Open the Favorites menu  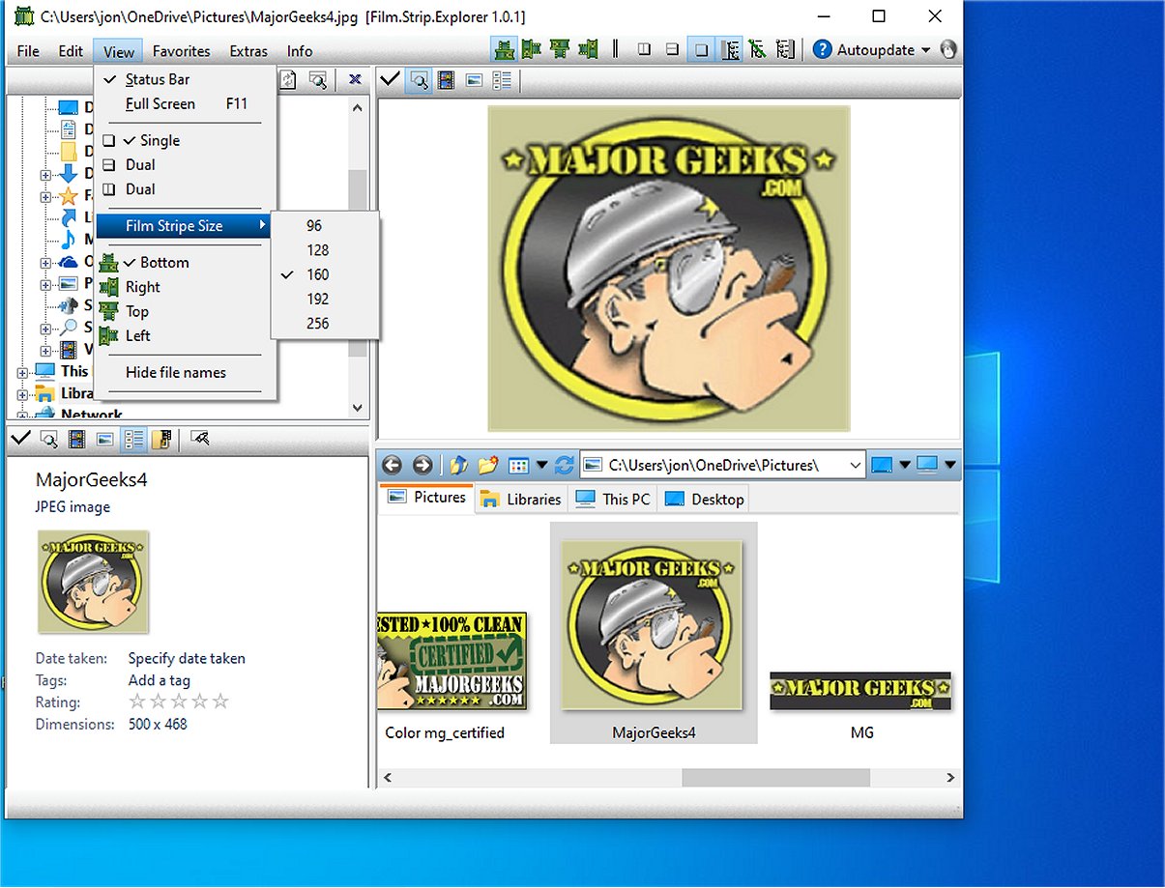point(181,51)
